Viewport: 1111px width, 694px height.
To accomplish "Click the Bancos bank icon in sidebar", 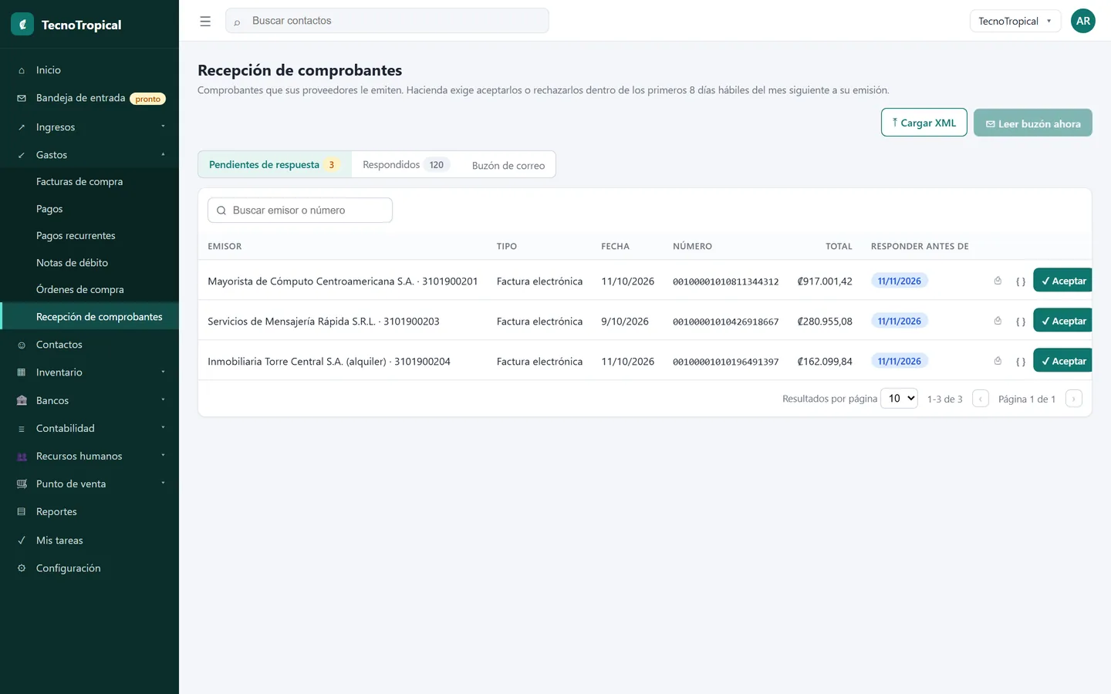I will [x=22, y=400].
